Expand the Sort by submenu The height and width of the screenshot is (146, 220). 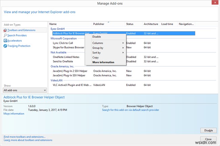coord(106,53)
